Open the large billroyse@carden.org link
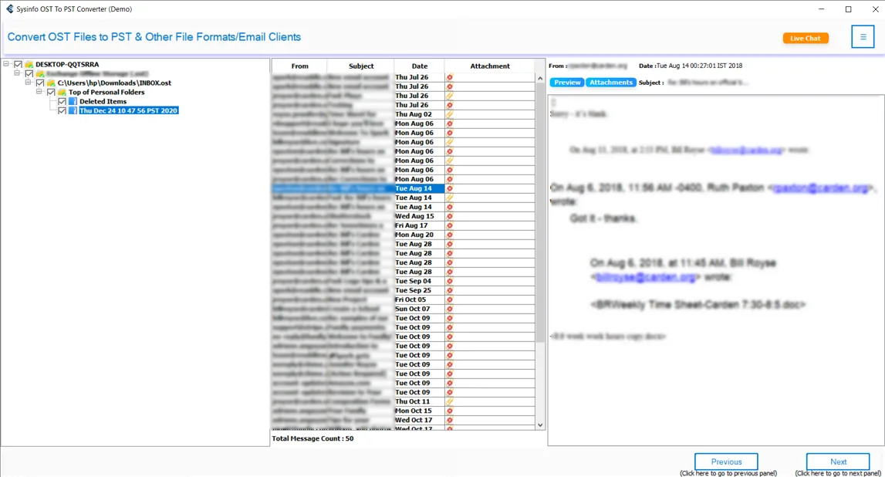 click(646, 277)
